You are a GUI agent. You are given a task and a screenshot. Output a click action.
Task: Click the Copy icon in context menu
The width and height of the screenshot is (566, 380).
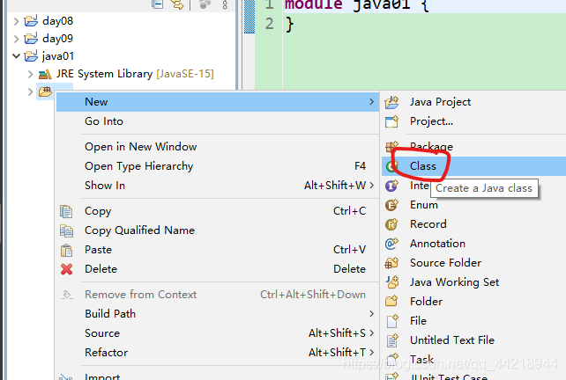[66, 211]
